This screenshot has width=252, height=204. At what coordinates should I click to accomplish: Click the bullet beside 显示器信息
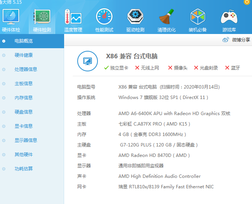tap(4, 140)
